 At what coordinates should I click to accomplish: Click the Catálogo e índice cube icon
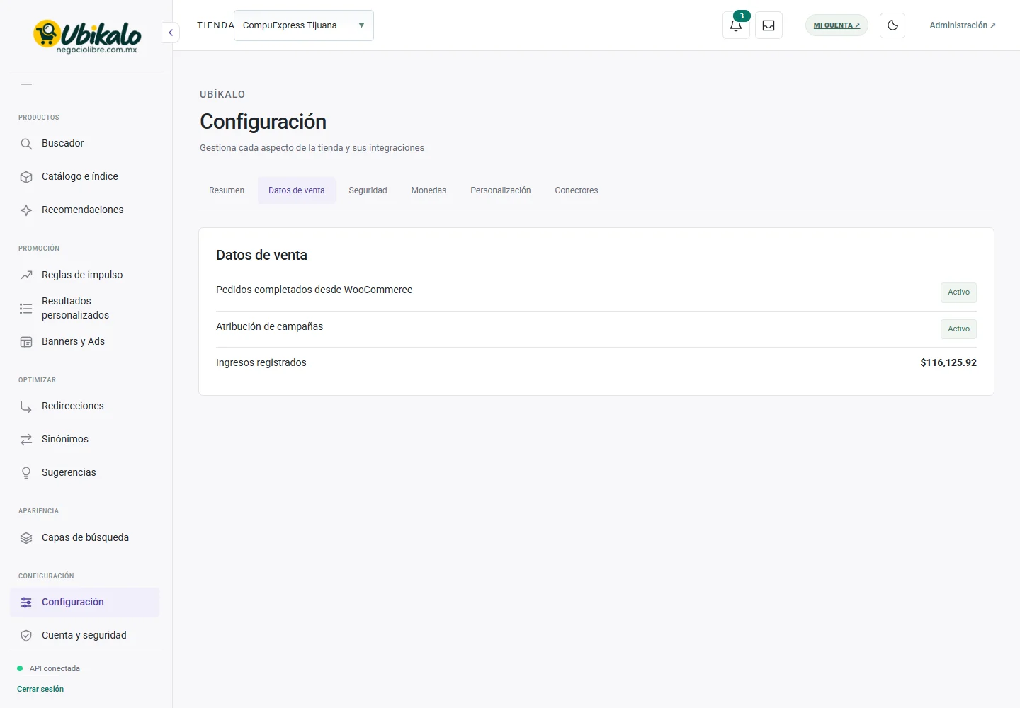(26, 177)
